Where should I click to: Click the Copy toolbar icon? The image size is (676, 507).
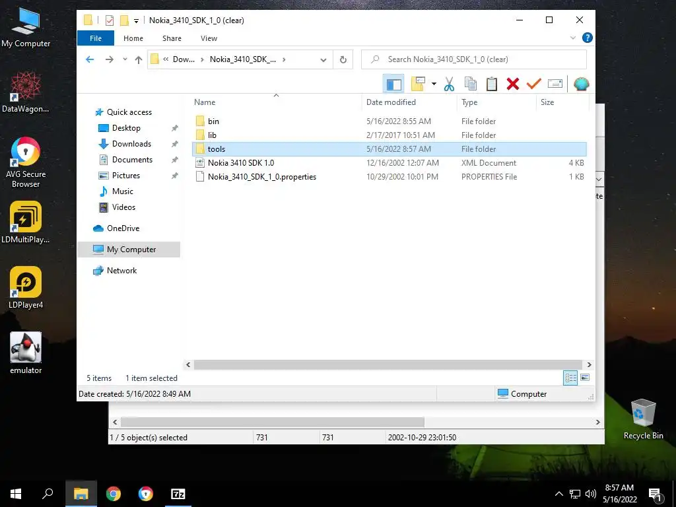click(x=470, y=84)
